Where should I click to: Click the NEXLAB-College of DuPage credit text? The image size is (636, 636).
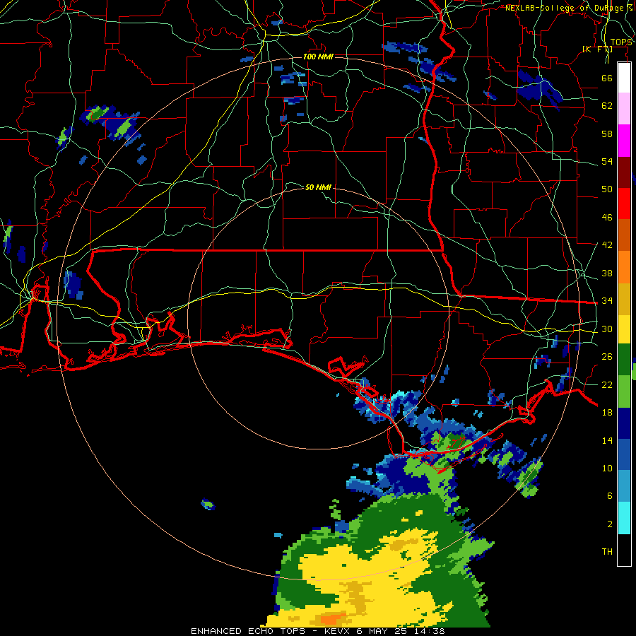pyautogui.click(x=570, y=8)
